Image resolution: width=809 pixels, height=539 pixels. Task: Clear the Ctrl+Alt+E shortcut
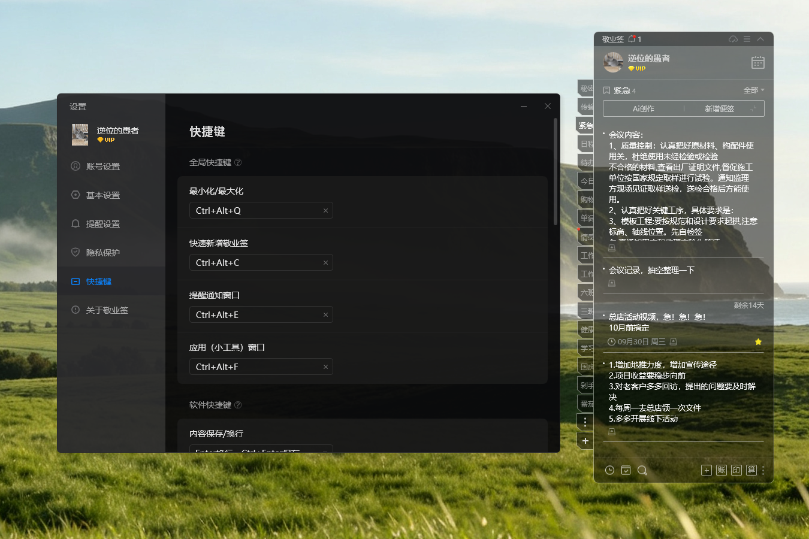point(325,315)
